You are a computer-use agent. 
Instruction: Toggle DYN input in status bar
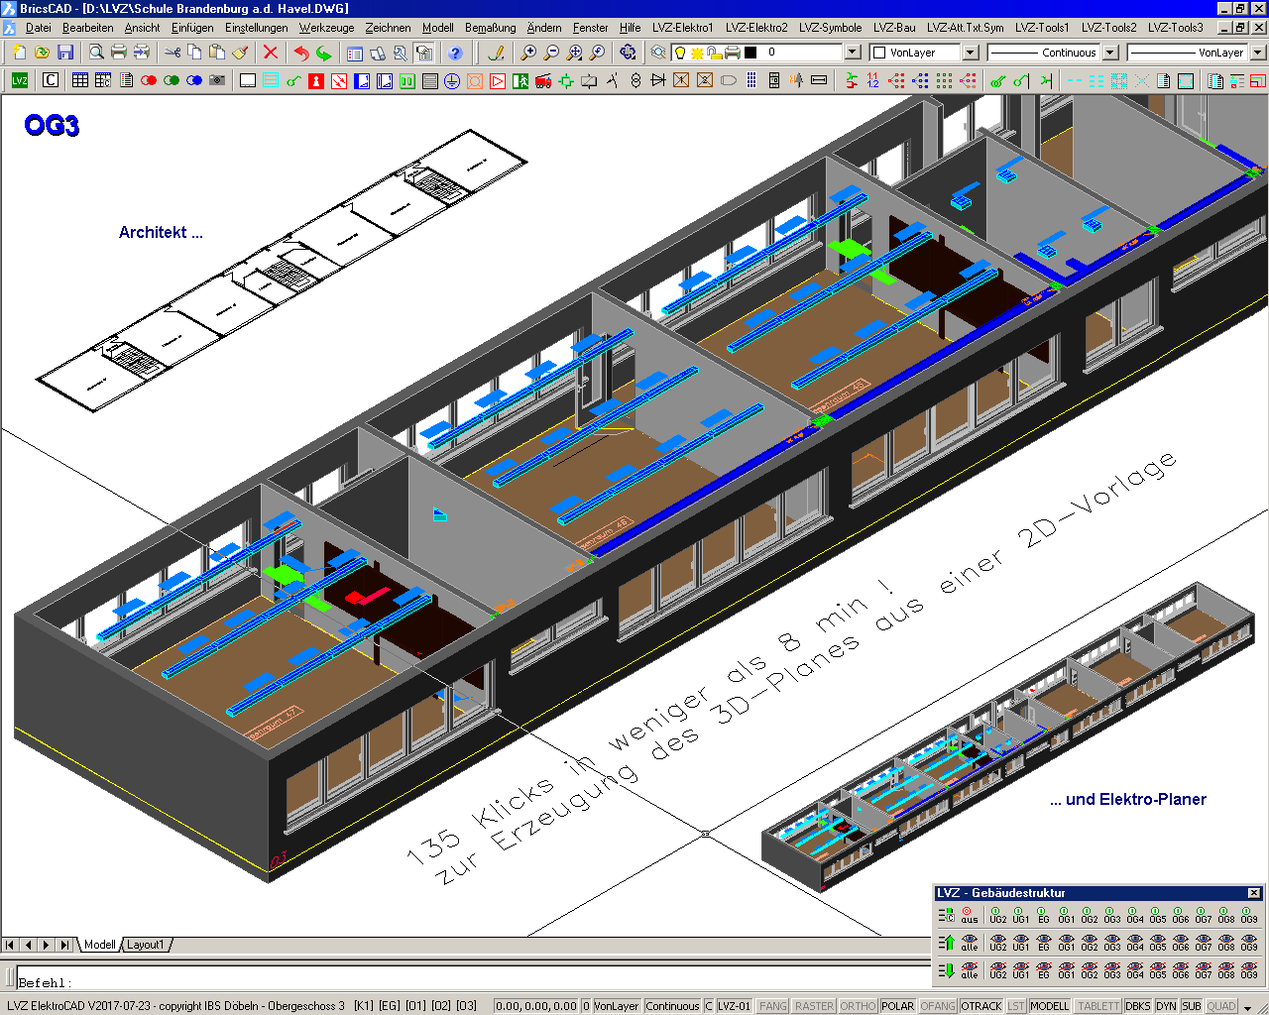pos(1166,1006)
